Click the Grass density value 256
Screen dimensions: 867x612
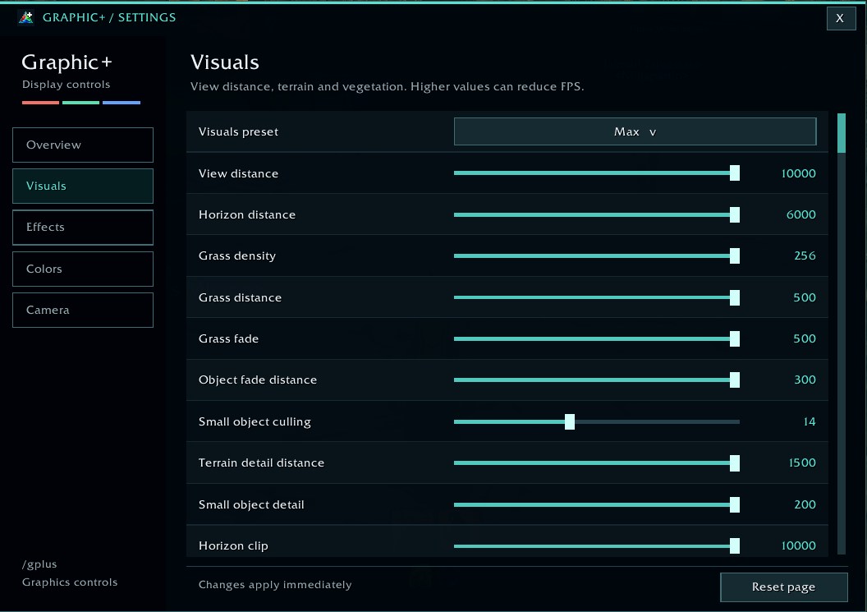(805, 255)
